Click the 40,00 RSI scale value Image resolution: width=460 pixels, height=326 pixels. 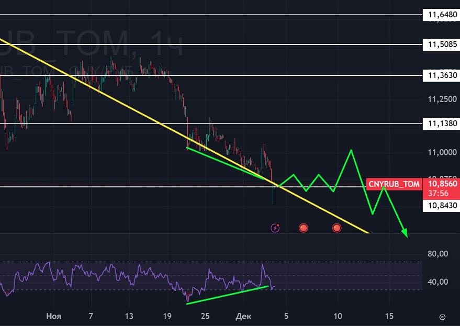[x=437, y=282]
